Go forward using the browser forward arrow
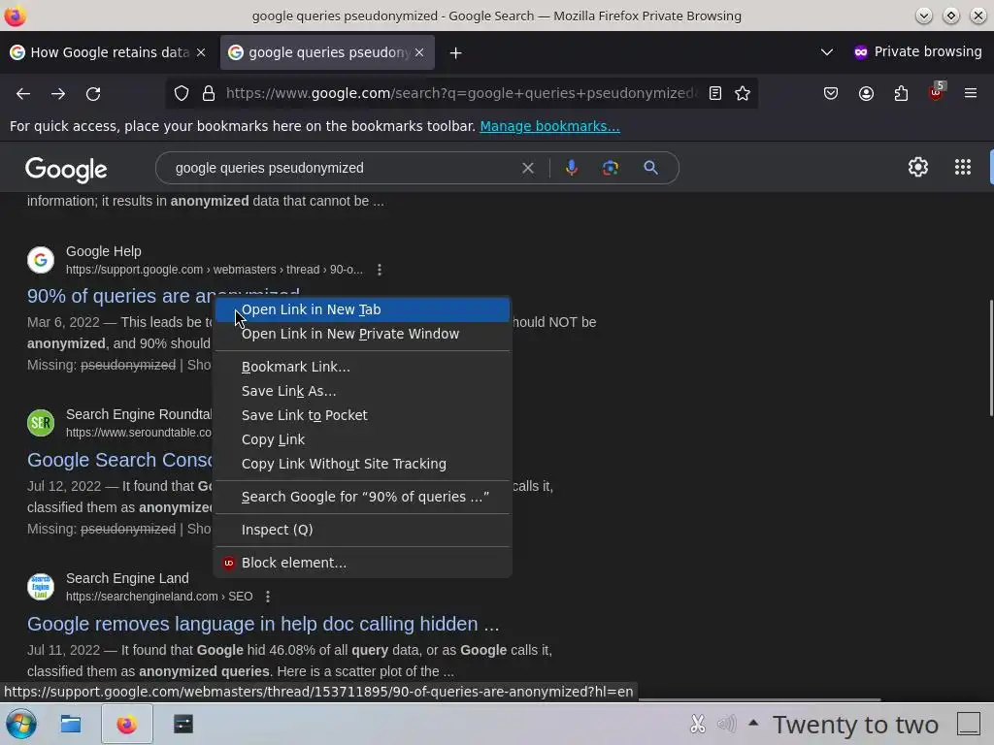This screenshot has width=994, height=745. (58, 94)
